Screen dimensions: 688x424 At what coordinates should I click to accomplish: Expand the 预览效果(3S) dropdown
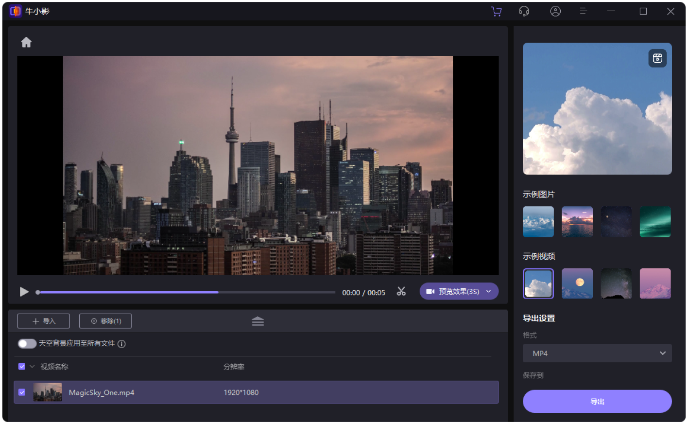pyautogui.click(x=489, y=291)
